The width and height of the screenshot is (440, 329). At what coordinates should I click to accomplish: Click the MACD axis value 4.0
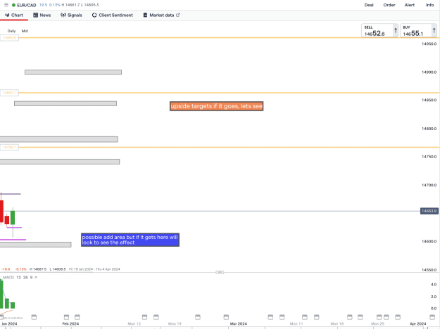point(434,285)
